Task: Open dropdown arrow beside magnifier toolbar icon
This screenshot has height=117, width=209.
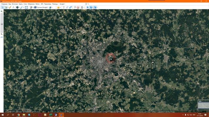Action: point(24,7)
